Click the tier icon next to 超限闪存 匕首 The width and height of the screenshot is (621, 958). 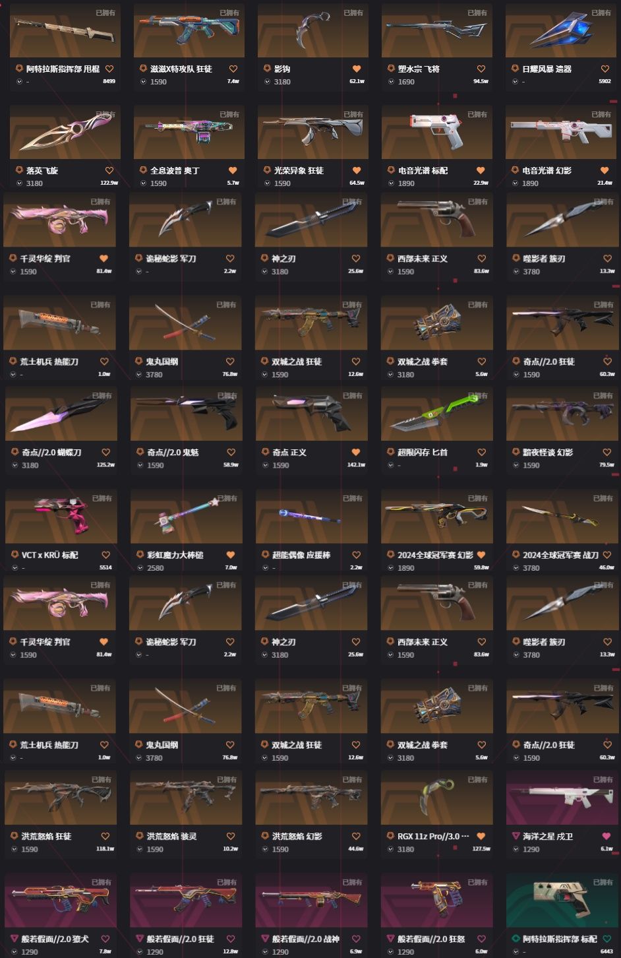[391, 452]
